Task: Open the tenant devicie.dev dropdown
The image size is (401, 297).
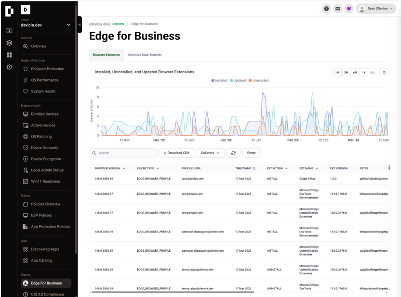Action: (43, 25)
